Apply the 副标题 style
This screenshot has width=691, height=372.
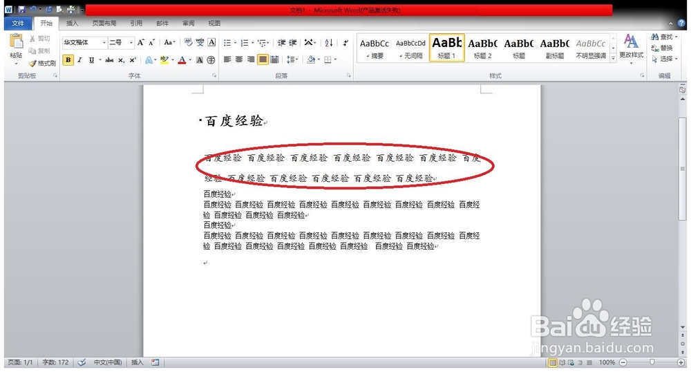[x=555, y=48]
